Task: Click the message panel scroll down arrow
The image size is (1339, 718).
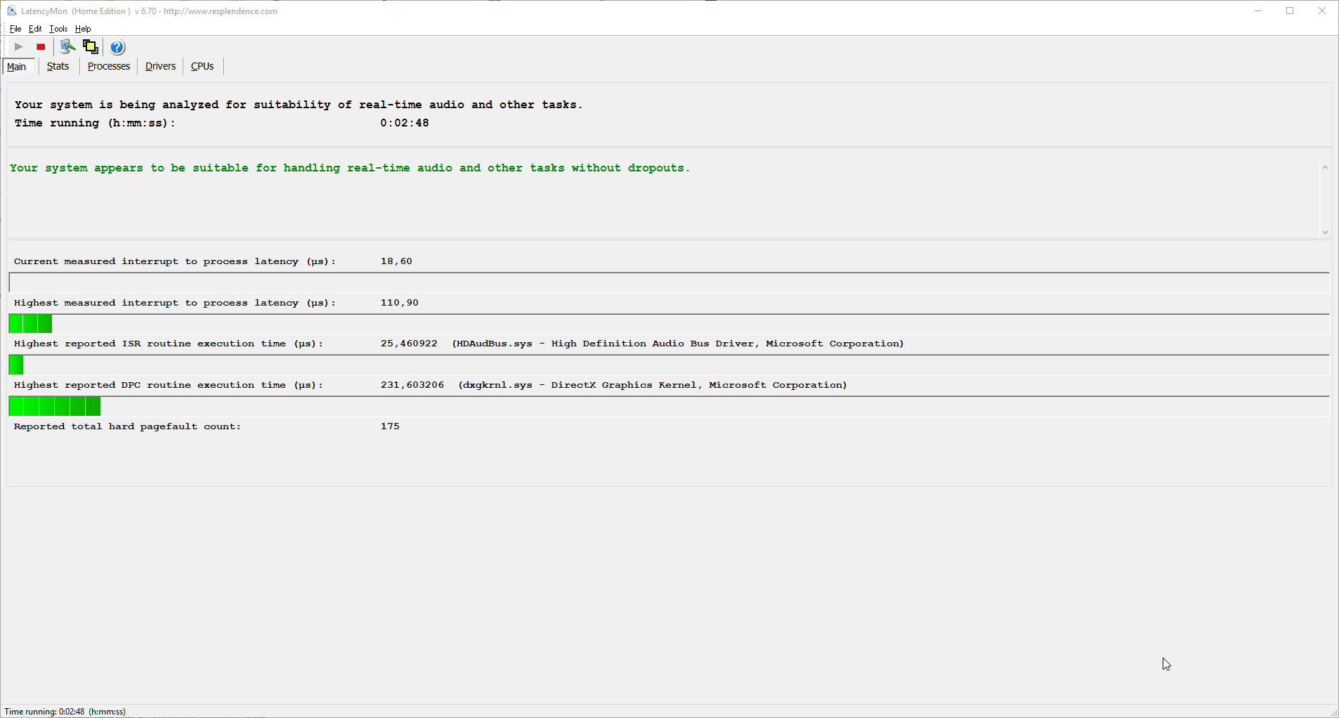Action: tap(1325, 232)
